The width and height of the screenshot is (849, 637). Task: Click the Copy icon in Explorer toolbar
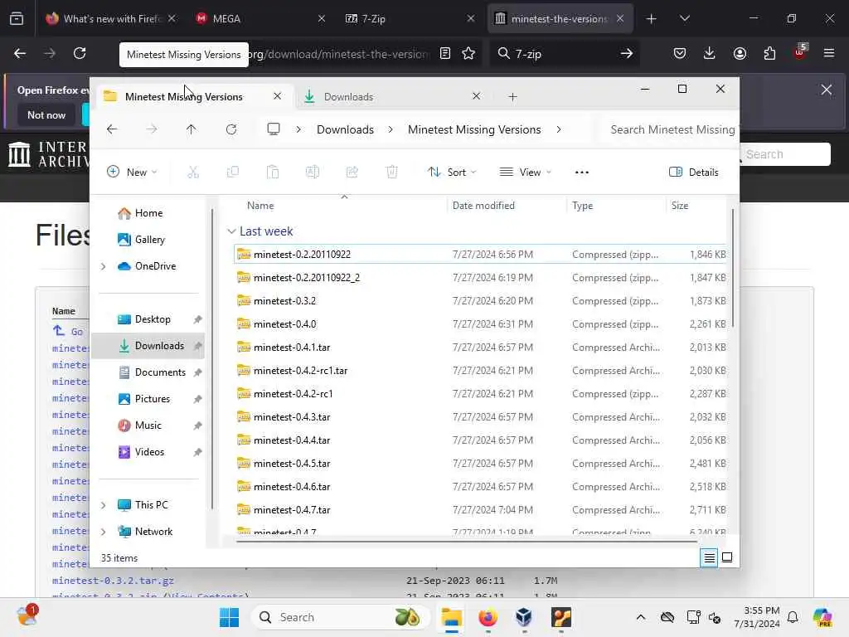[233, 173]
